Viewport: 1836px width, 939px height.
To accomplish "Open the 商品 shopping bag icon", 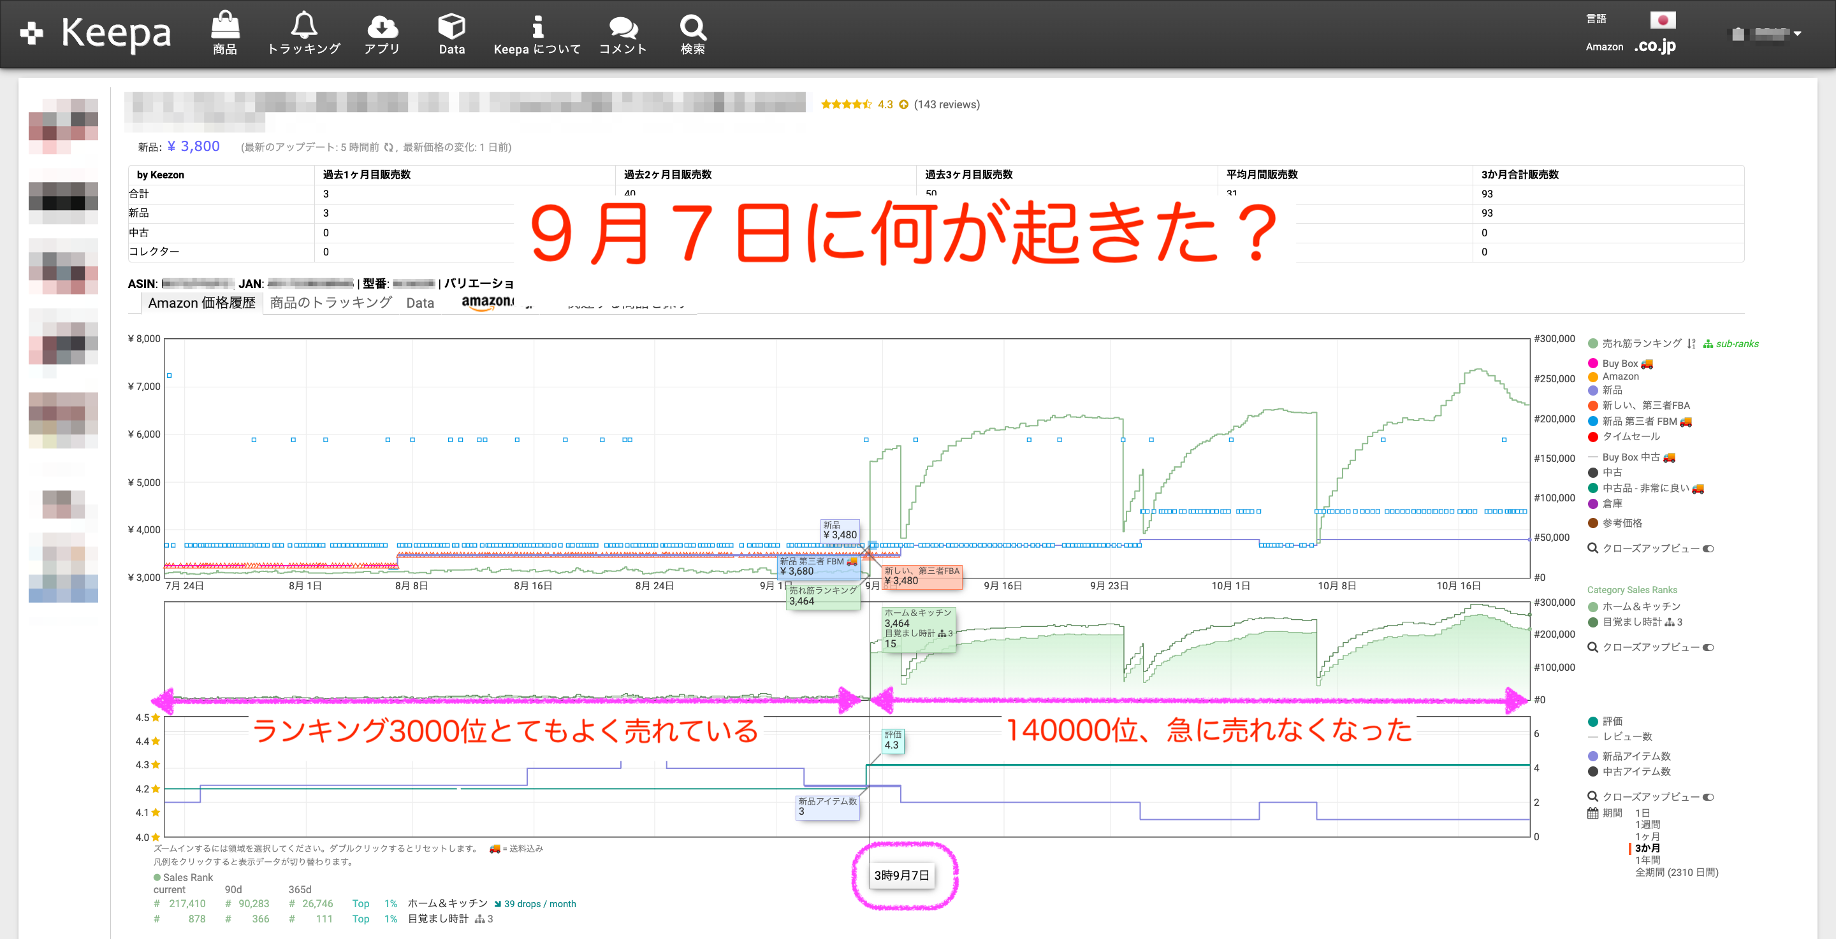I will pyautogui.click(x=225, y=26).
